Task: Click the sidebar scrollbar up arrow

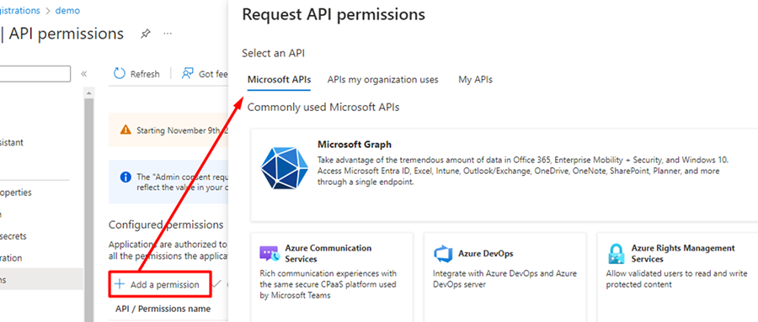Action: [89, 92]
